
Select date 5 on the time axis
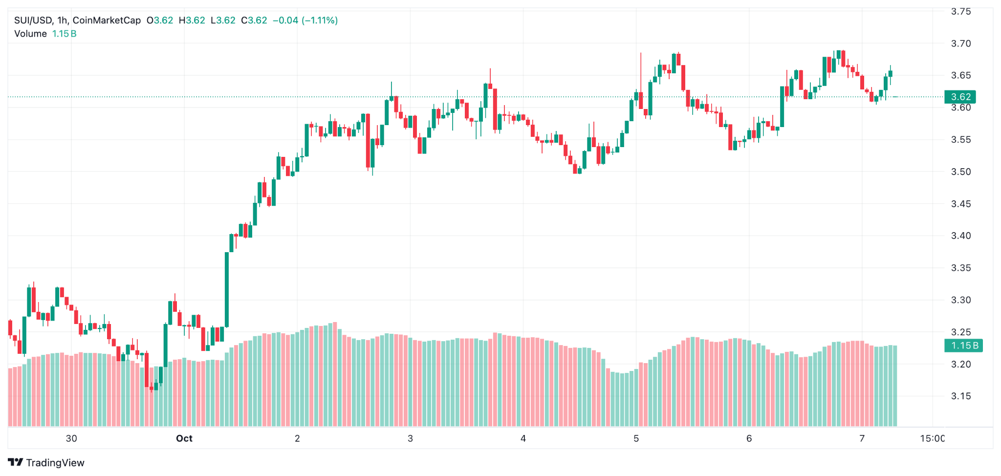coord(636,438)
